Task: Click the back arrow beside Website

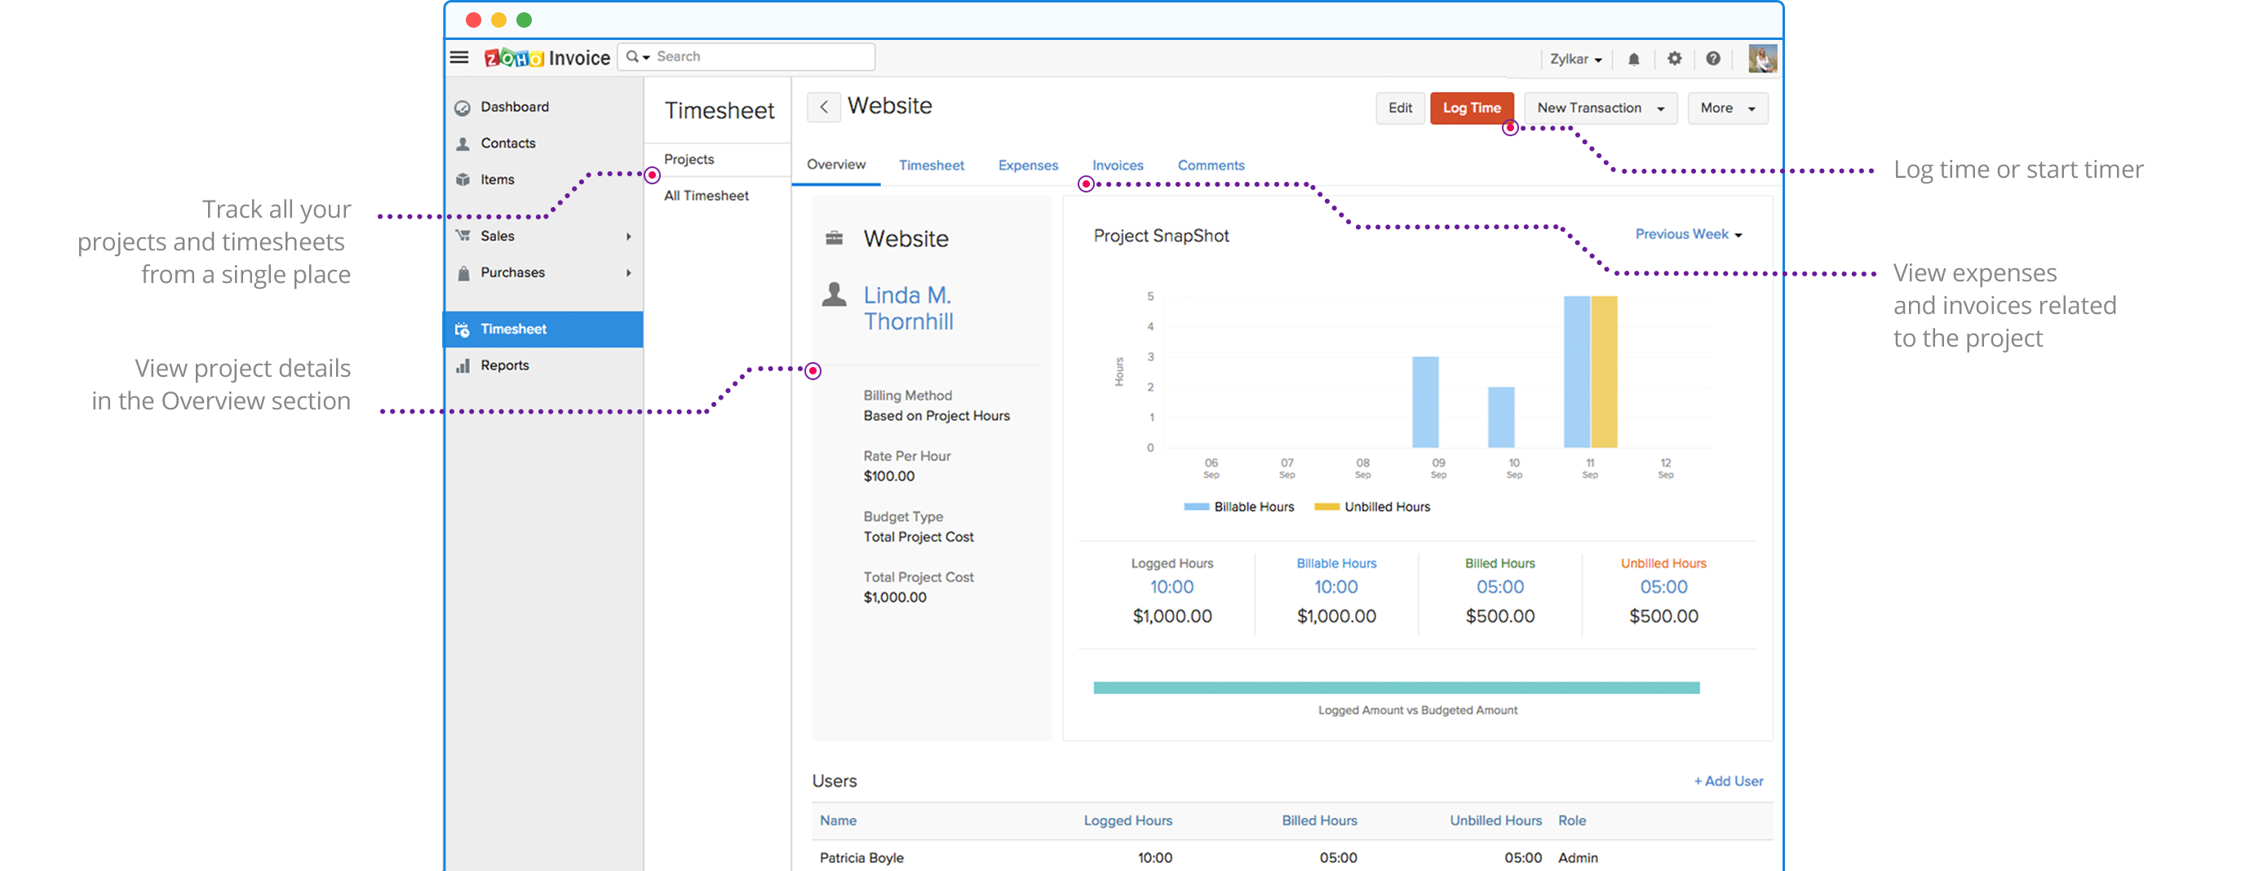Action: [824, 107]
